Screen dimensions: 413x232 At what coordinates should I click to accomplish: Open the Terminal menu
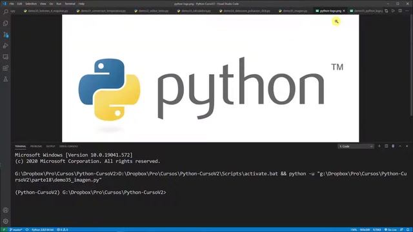pos(70,4)
